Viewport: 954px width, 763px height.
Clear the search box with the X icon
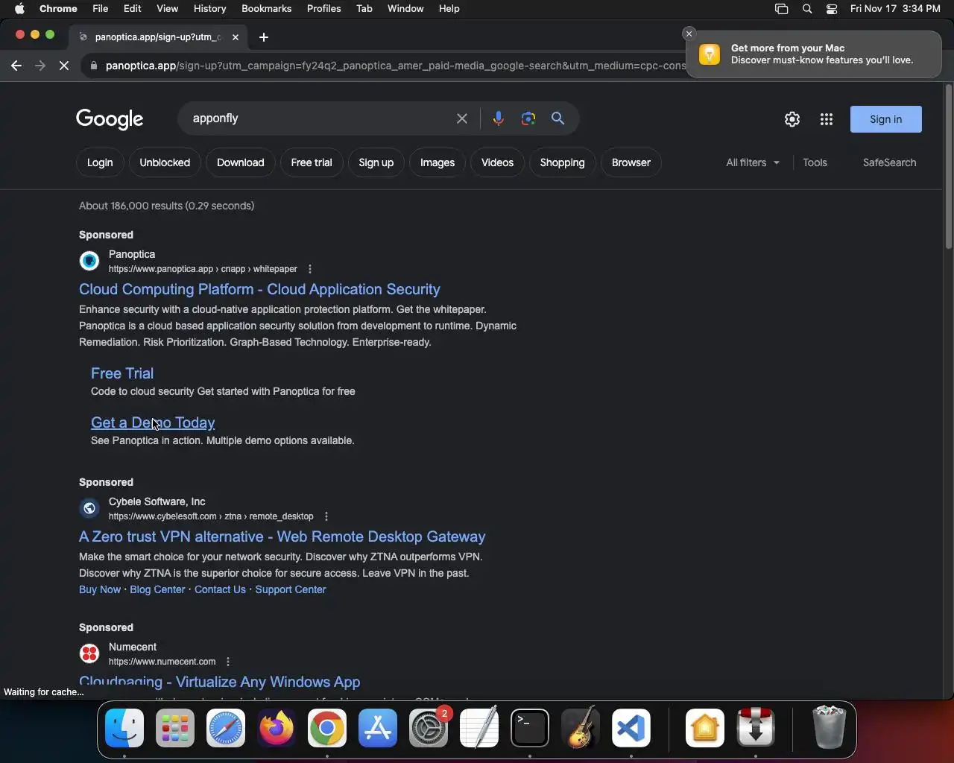tap(462, 118)
